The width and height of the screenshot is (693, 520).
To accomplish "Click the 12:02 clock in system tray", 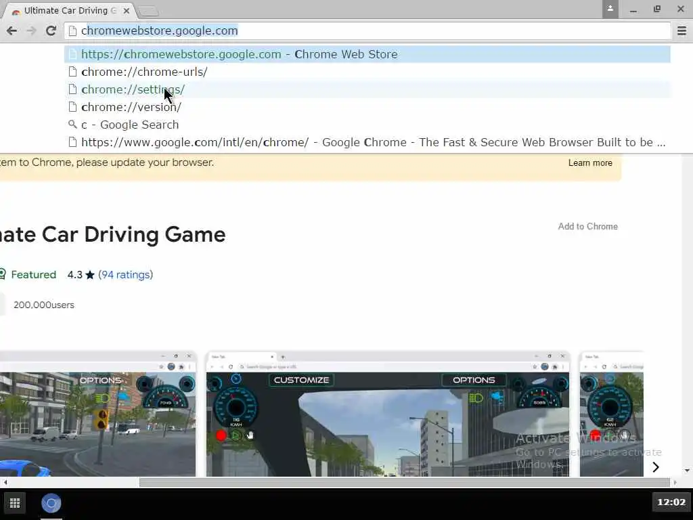I will click(x=671, y=502).
